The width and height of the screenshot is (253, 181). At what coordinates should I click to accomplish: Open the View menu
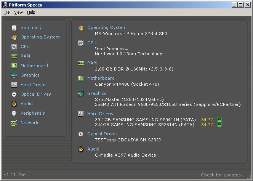coord(18,12)
